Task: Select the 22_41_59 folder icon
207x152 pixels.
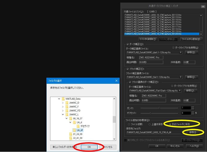Action: tap(71, 138)
